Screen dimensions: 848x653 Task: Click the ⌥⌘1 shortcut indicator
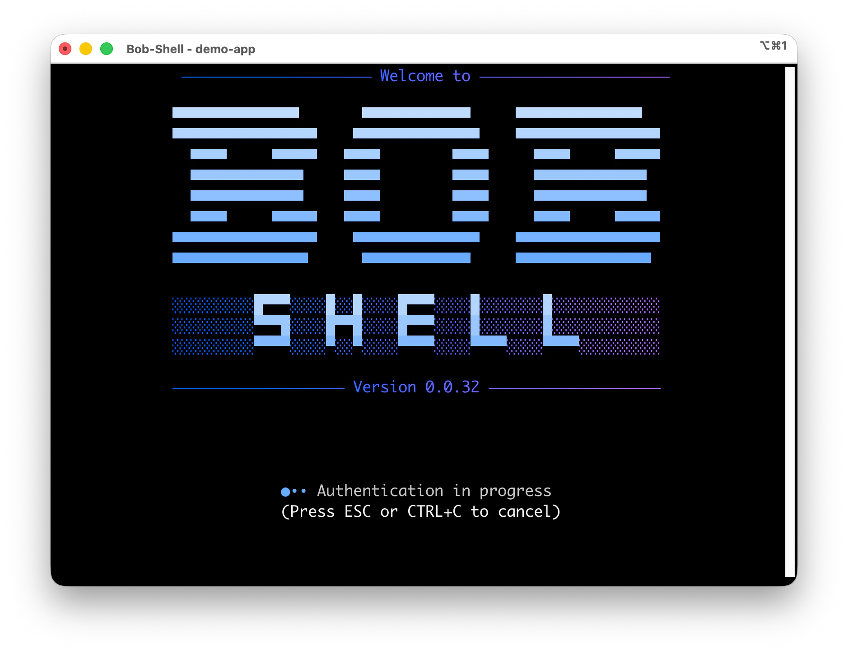click(773, 46)
